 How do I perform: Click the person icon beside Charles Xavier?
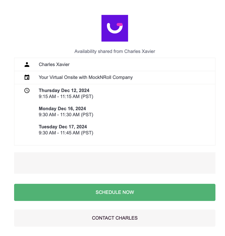(x=27, y=65)
